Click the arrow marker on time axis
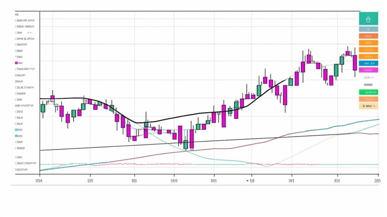The width and height of the screenshot is (387, 217). click(248, 180)
